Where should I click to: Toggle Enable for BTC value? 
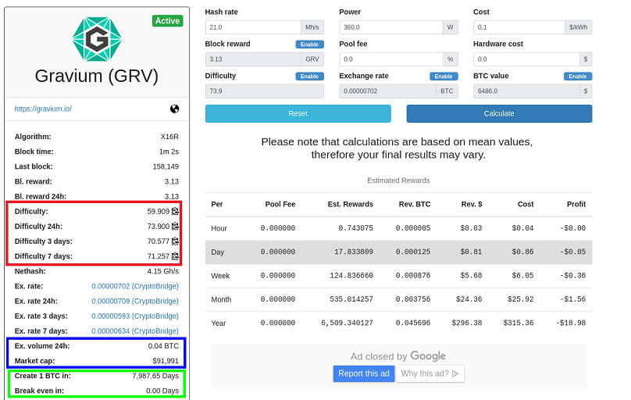click(x=577, y=76)
